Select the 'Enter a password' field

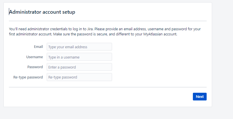click(79, 67)
